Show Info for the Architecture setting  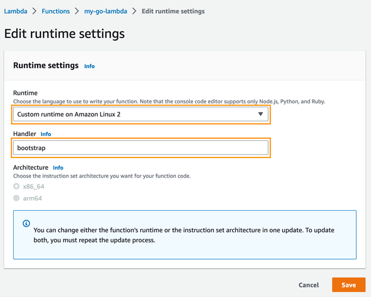(58, 168)
